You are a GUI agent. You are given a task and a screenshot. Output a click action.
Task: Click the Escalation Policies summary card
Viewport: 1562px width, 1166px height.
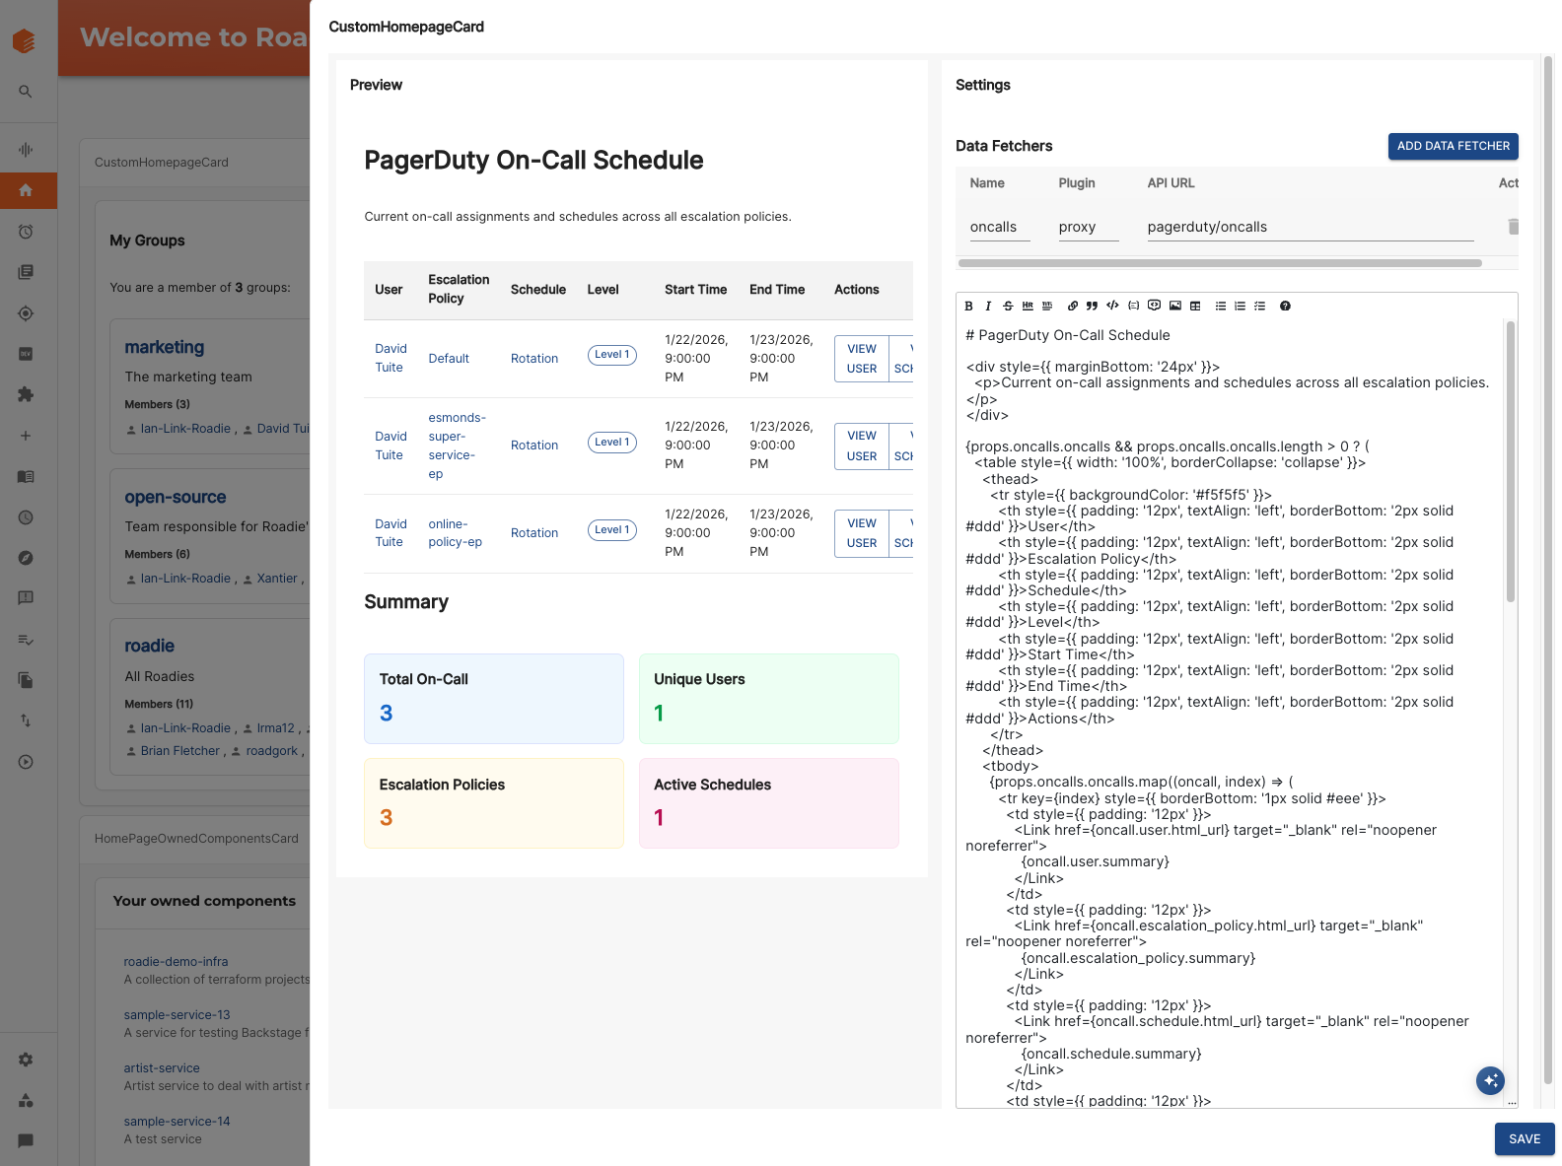(x=494, y=803)
